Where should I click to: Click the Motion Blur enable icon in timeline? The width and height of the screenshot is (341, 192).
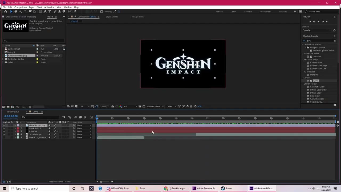(85, 117)
